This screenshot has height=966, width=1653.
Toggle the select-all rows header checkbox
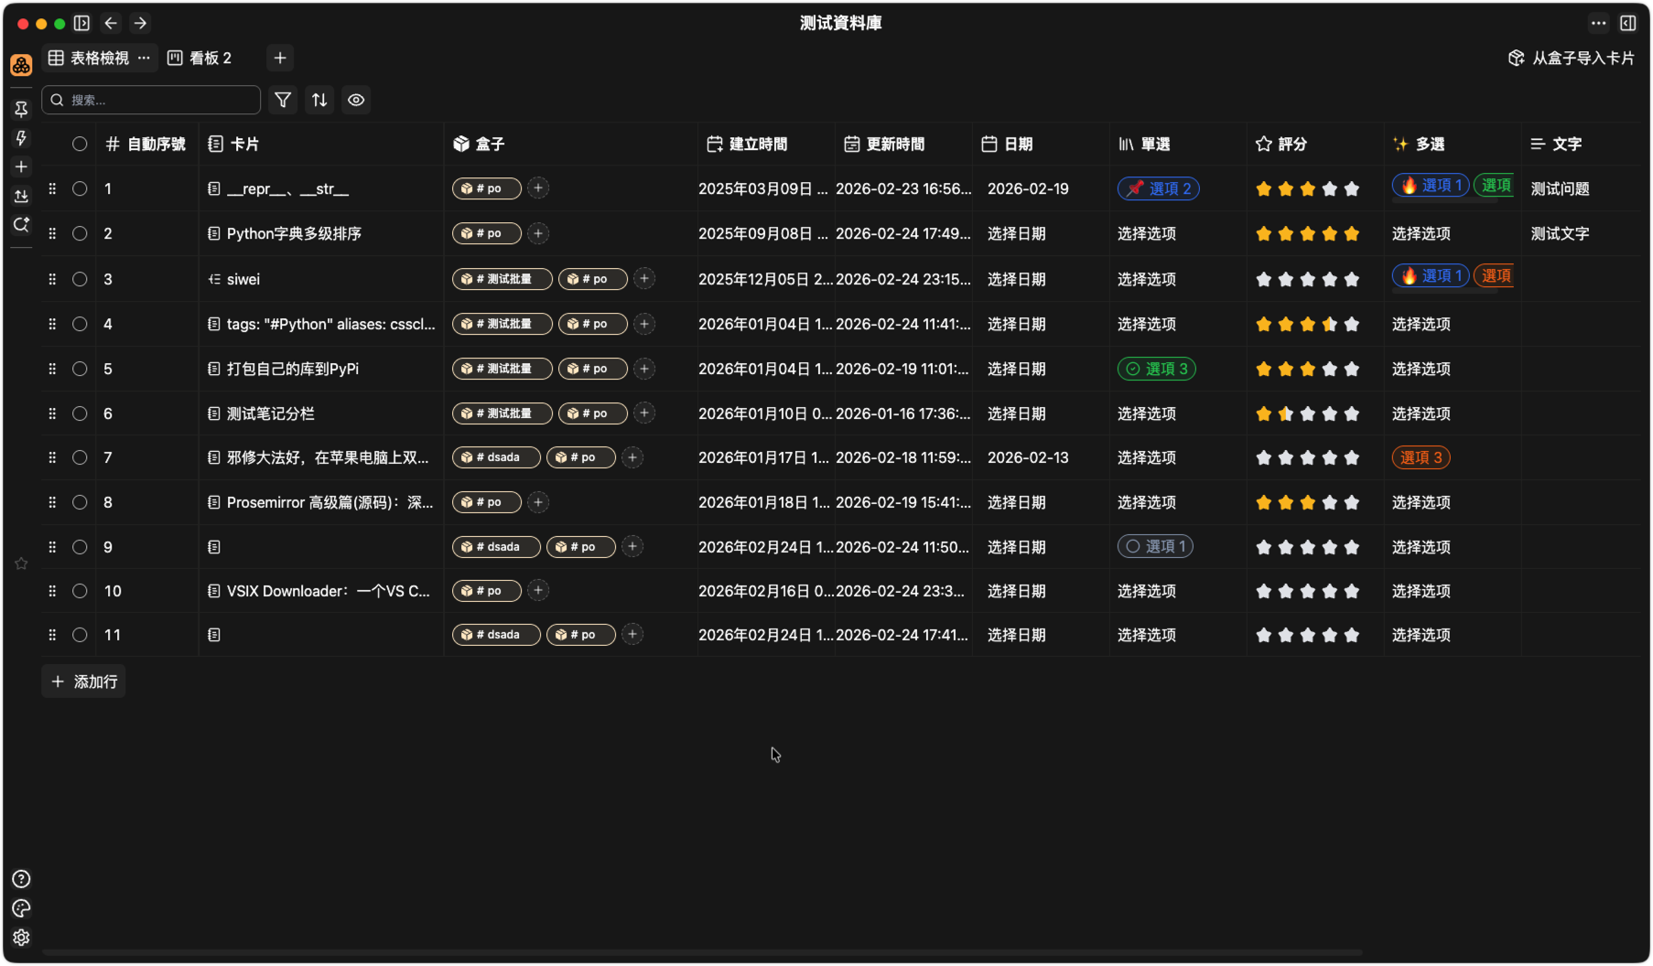[80, 144]
